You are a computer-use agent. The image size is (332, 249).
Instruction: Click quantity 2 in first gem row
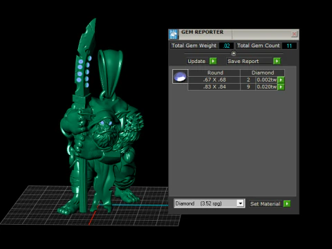[x=248, y=80]
